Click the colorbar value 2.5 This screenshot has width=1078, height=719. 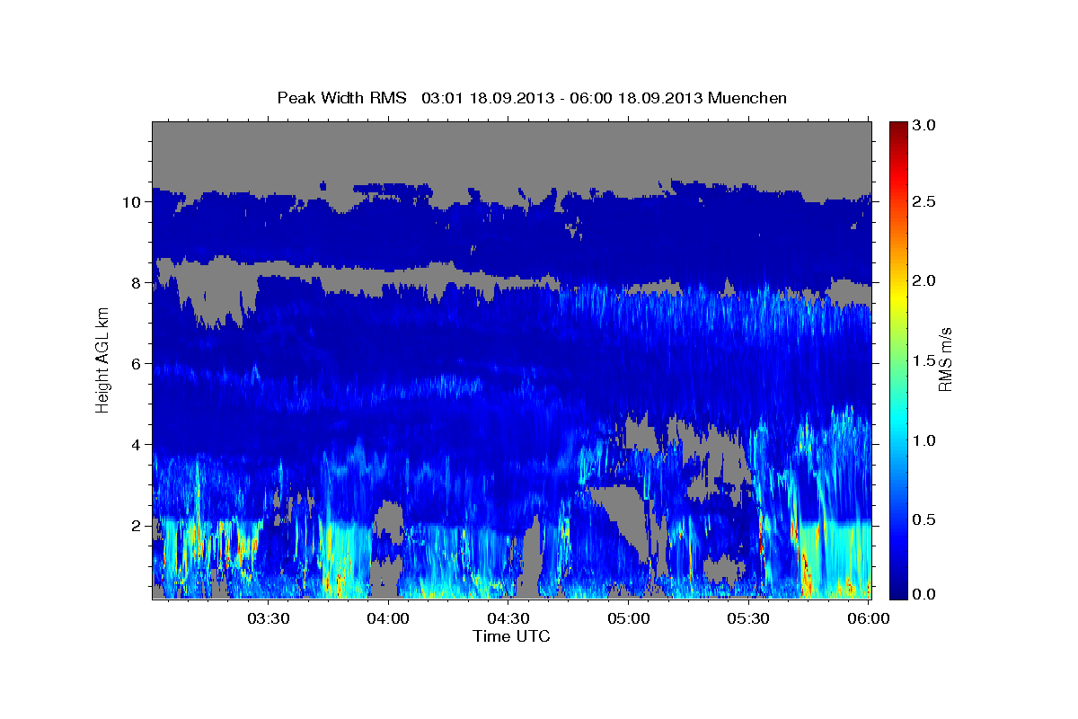[x=924, y=201]
